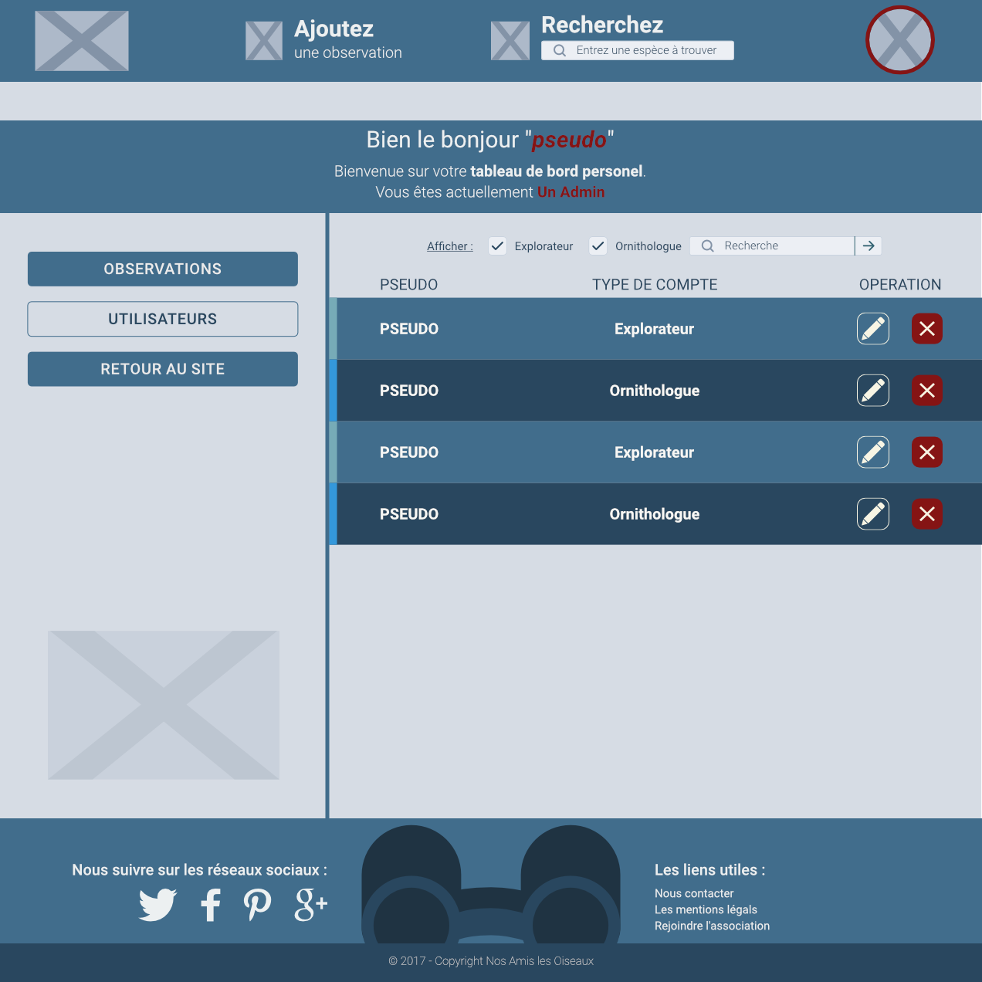The width and height of the screenshot is (982, 982).
Task: Click the sidebar image placeholder
Action: pos(164,705)
